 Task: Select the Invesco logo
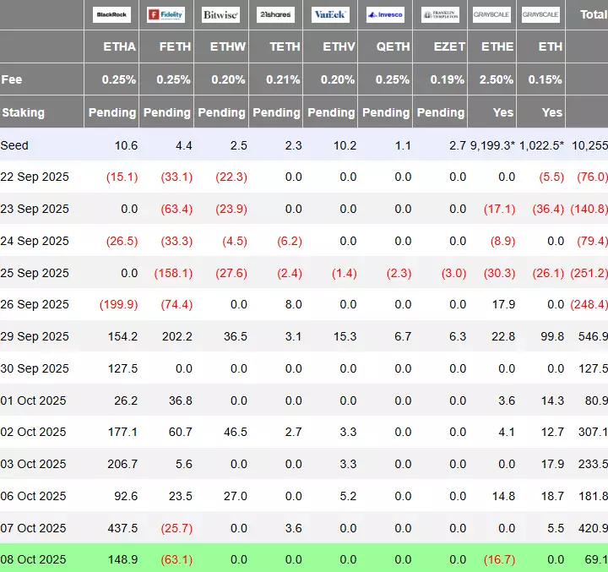click(x=385, y=15)
